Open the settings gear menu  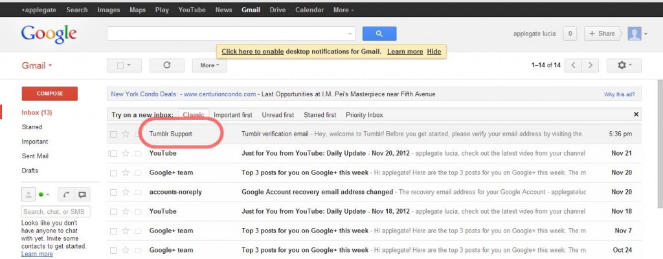click(x=624, y=65)
